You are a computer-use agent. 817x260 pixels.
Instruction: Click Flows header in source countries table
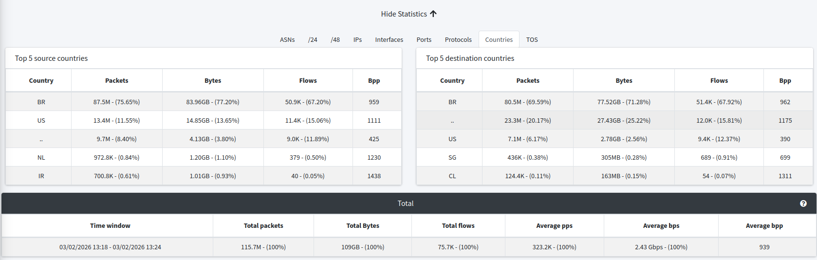coord(308,80)
